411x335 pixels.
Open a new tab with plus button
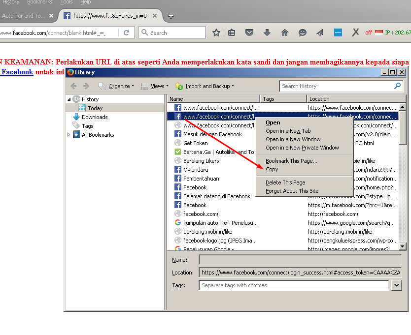tap(171, 16)
